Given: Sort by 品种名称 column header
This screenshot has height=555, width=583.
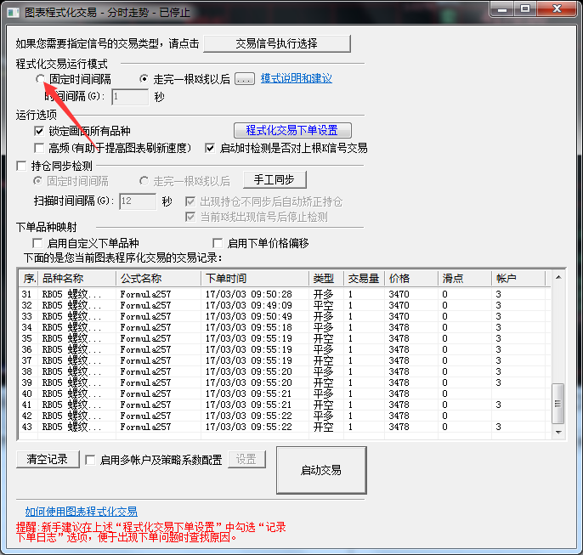Looking at the screenshot, I should (77, 279).
